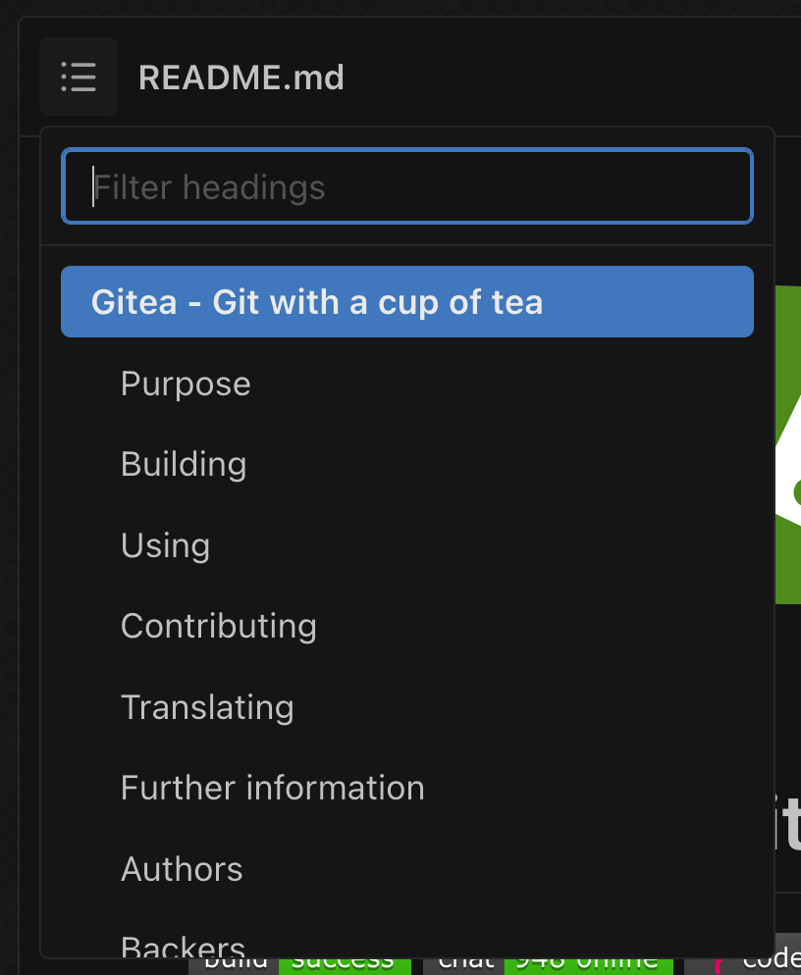
Task: Click the README.md title
Action: pyautogui.click(x=240, y=77)
